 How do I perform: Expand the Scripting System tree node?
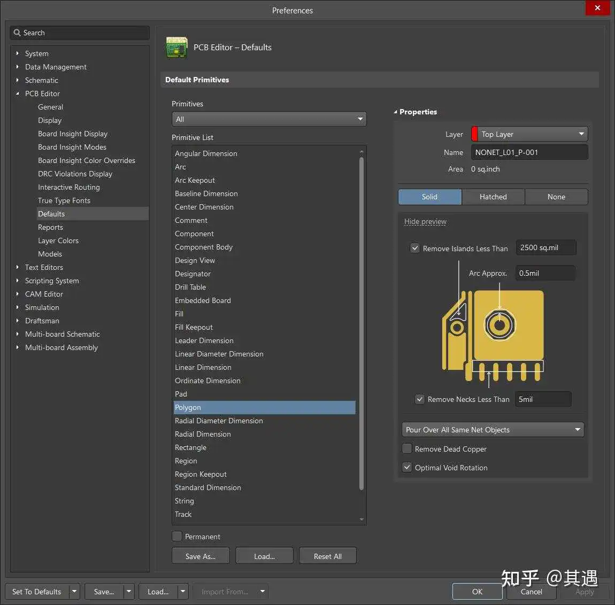(17, 281)
